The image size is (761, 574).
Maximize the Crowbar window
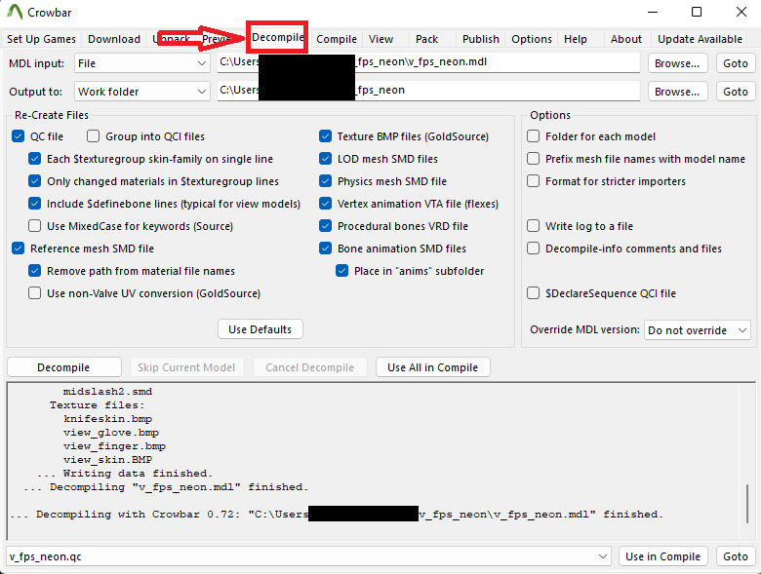click(697, 12)
